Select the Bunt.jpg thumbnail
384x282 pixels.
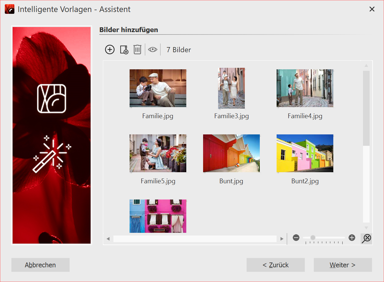pos(231,153)
